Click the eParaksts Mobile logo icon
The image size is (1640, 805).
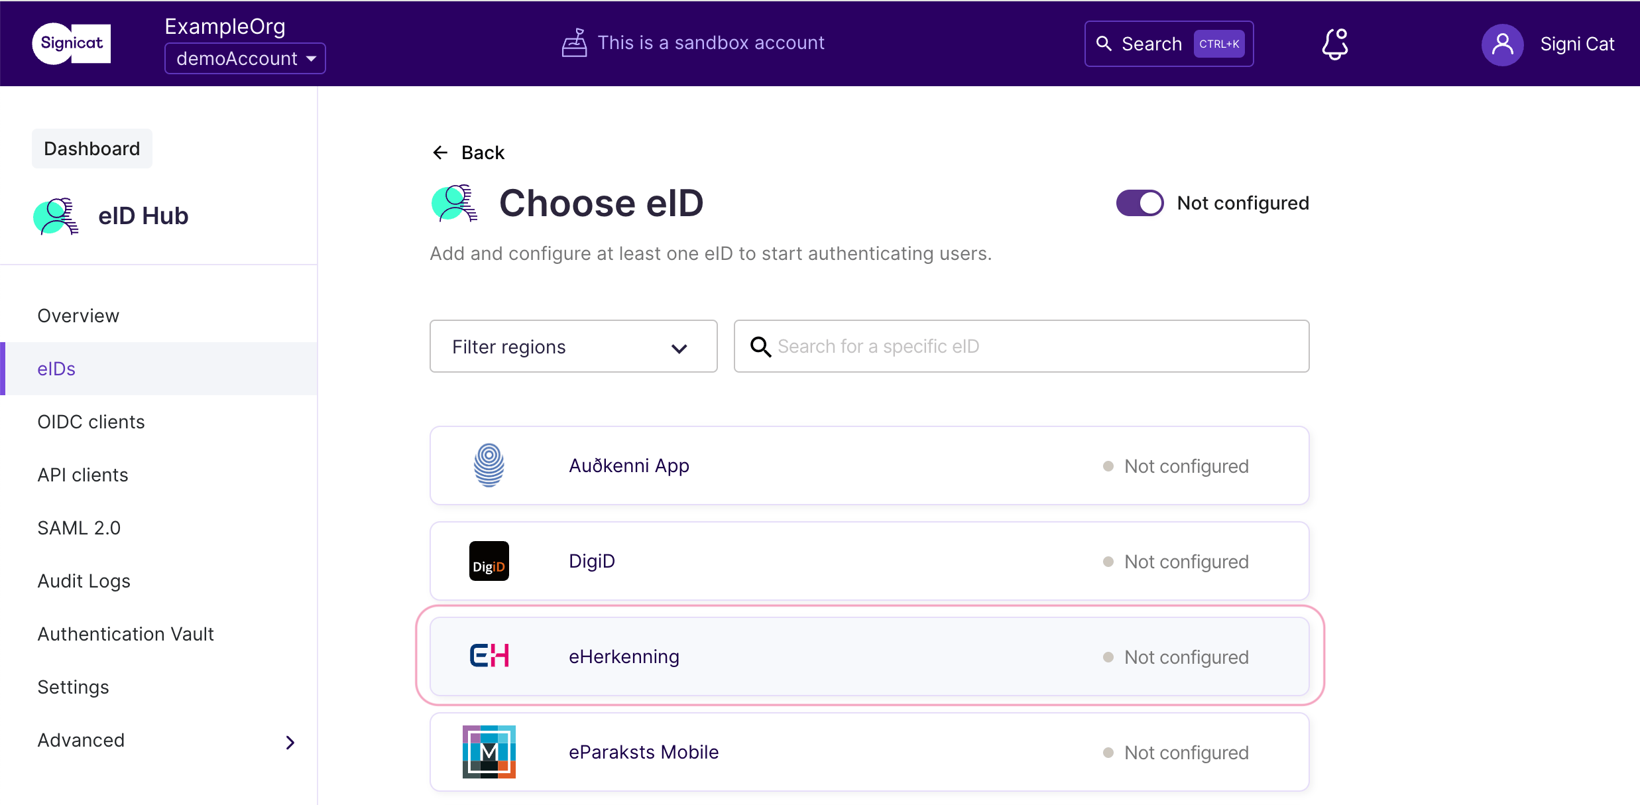pyautogui.click(x=489, y=751)
